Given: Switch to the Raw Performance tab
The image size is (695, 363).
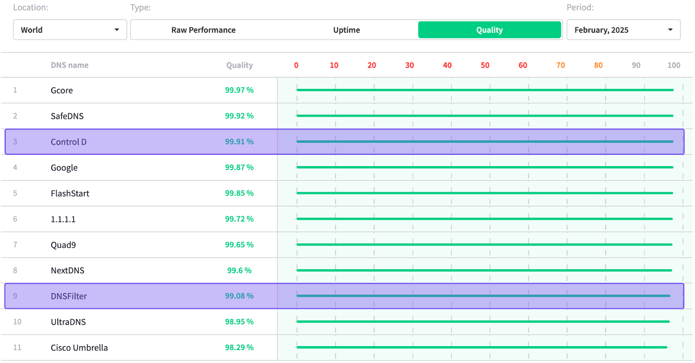Looking at the screenshot, I should pos(203,30).
